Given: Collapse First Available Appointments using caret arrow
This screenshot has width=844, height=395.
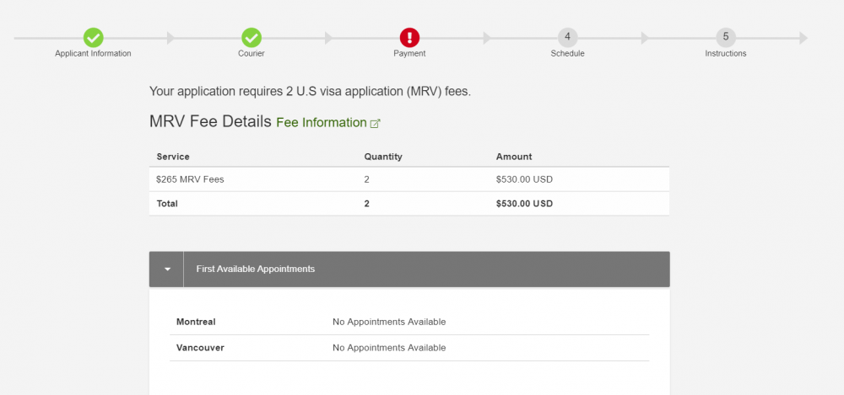Looking at the screenshot, I should [x=167, y=270].
